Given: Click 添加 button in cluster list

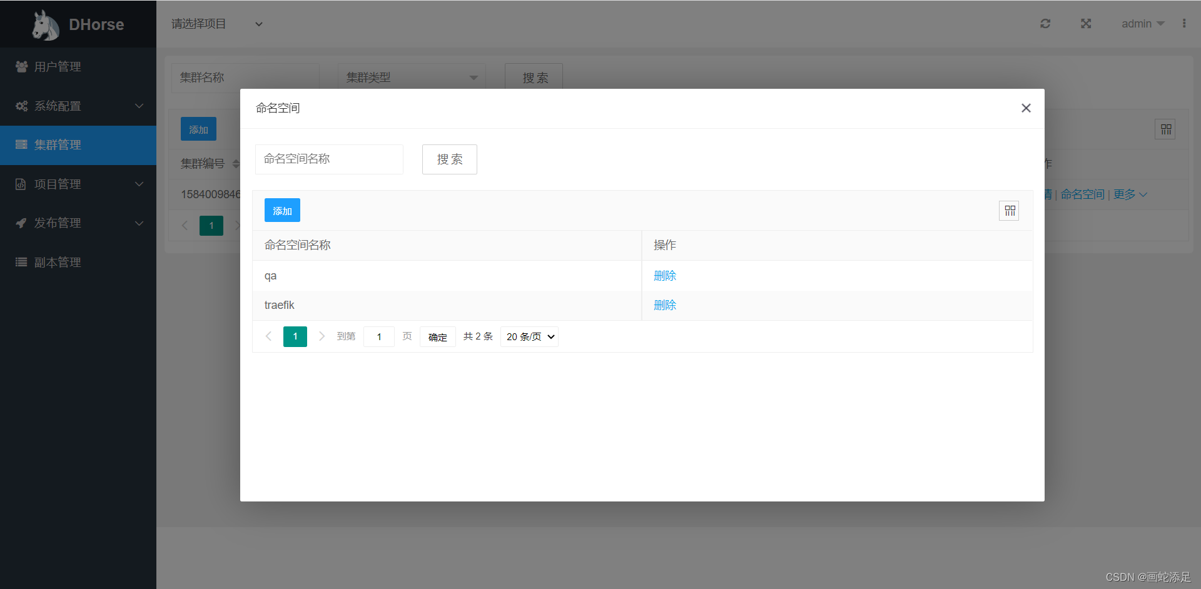Looking at the screenshot, I should coord(198,129).
